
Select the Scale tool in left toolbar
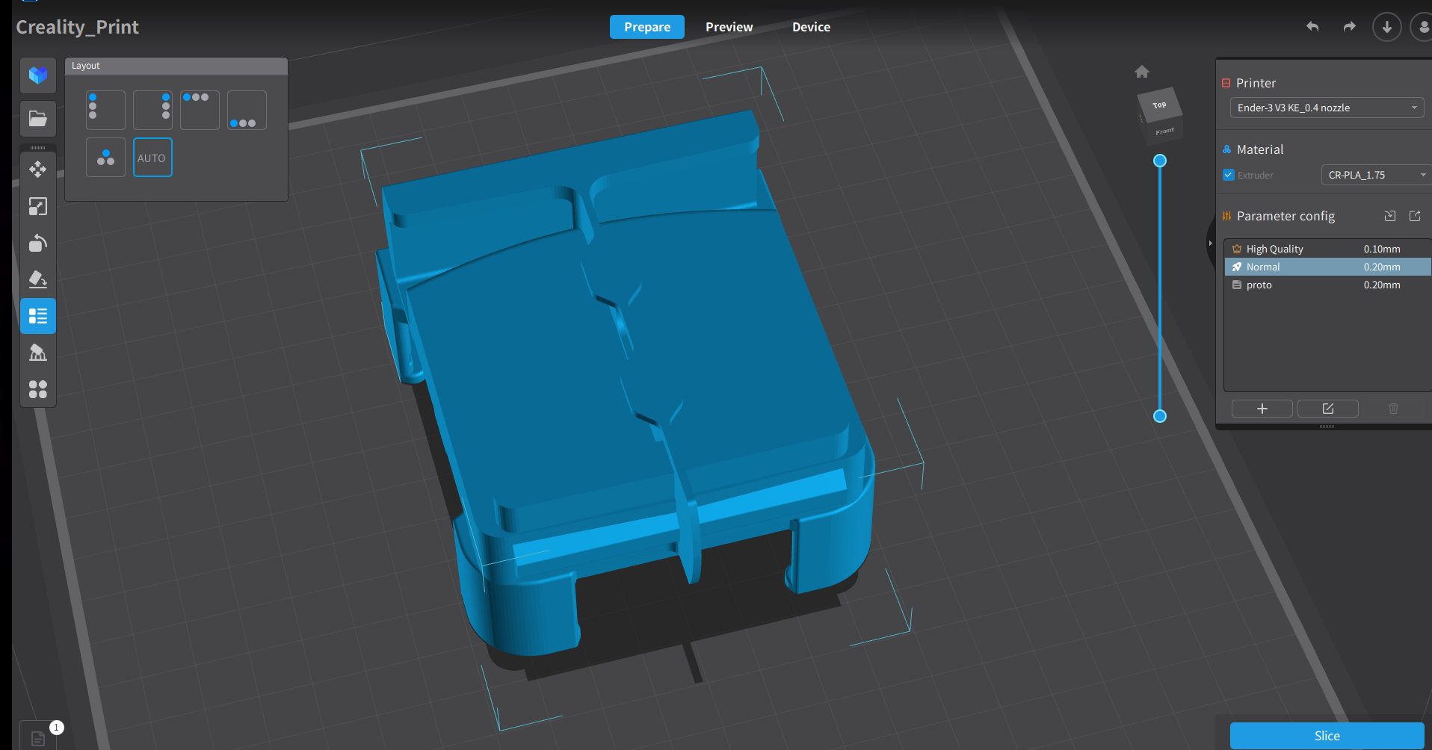coord(38,206)
